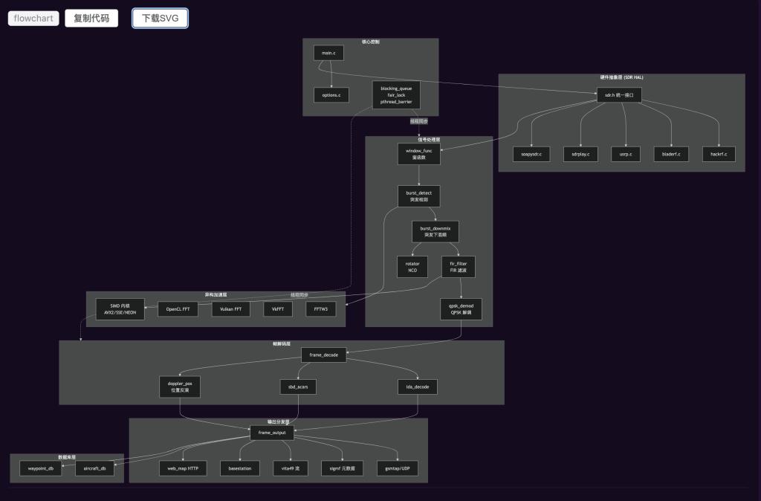Select the options.c node

tap(331, 95)
